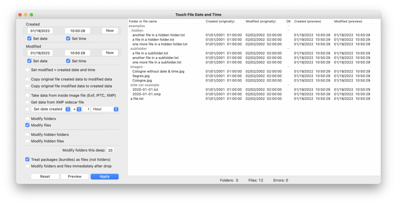Viewport: 397px width, 205px height.
Task: Open the Set date created dropdown
Action: click(51, 109)
